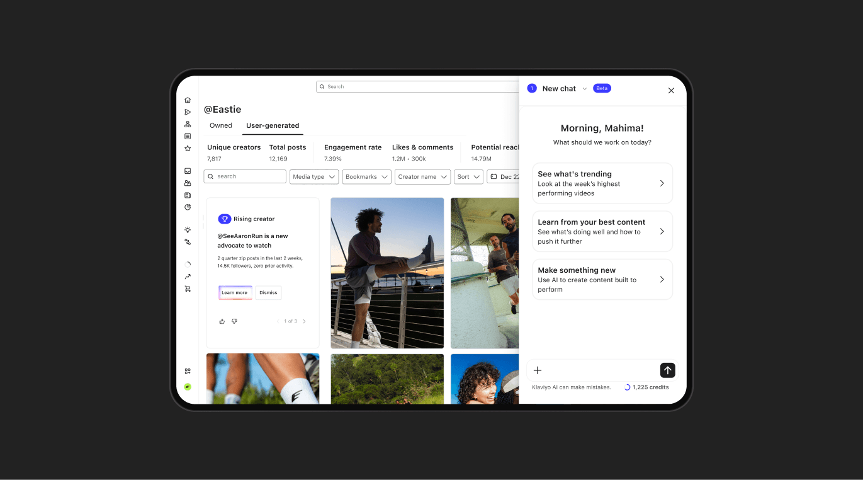
Task: Click the thumbs down icon on Rising creator card
Action: click(234, 321)
